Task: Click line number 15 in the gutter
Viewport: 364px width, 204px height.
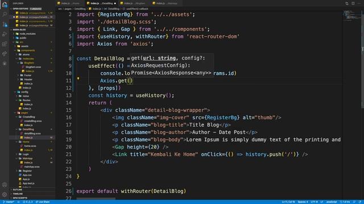Action: click(68, 110)
